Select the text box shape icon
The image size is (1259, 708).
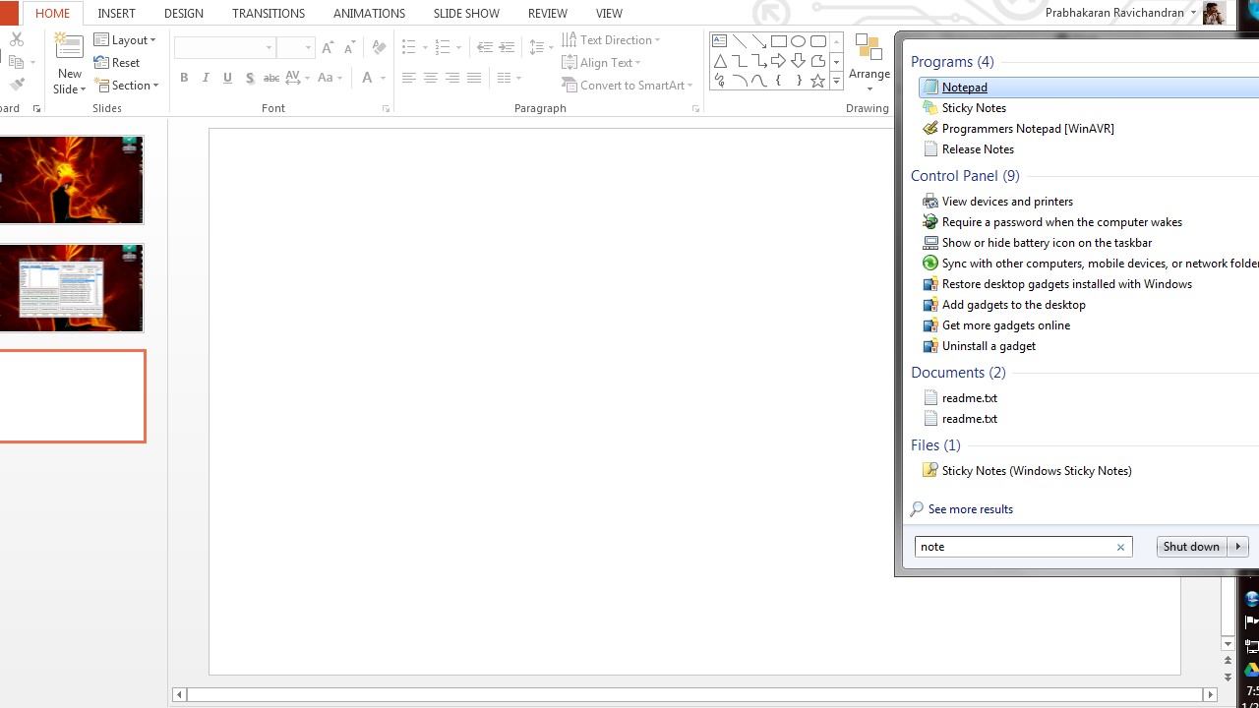click(719, 41)
